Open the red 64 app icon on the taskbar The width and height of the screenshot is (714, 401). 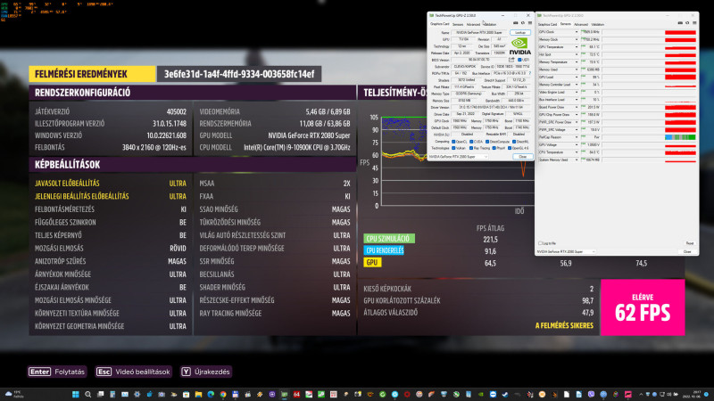click(296, 394)
